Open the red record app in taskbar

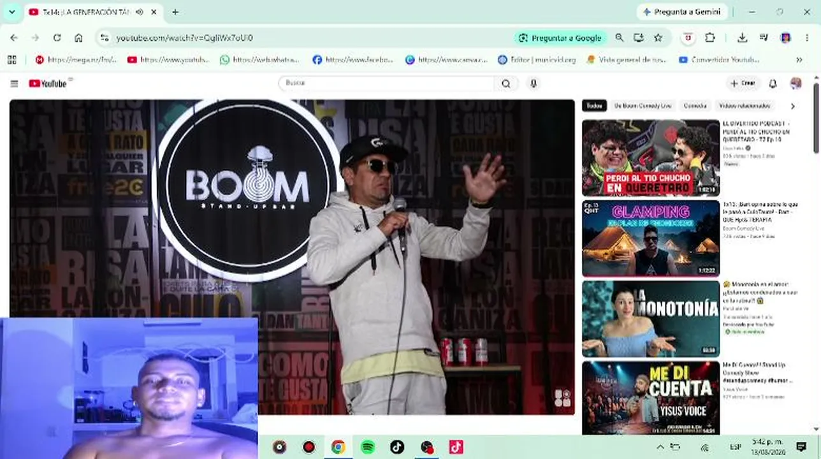click(x=309, y=447)
